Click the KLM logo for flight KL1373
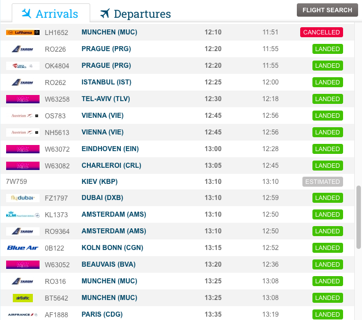 point(23,214)
